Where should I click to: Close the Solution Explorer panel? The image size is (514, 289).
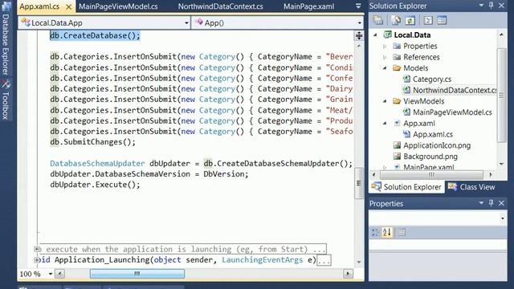pyautogui.click(x=501, y=6)
